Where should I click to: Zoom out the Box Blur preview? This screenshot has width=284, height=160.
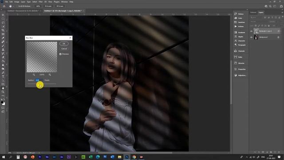click(34, 75)
